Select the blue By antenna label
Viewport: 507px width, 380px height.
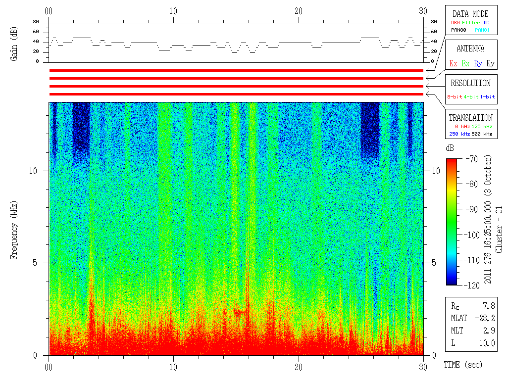tap(478, 63)
